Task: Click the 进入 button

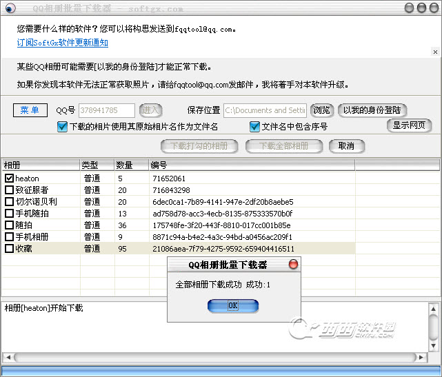Action: click(x=151, y=110)
